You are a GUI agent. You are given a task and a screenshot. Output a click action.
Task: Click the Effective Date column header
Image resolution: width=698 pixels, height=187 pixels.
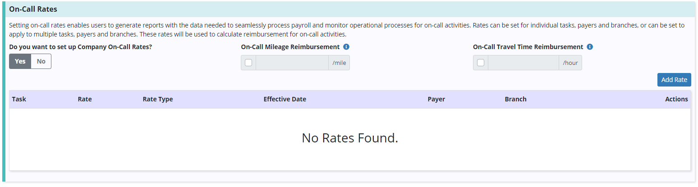pos(285,99)
